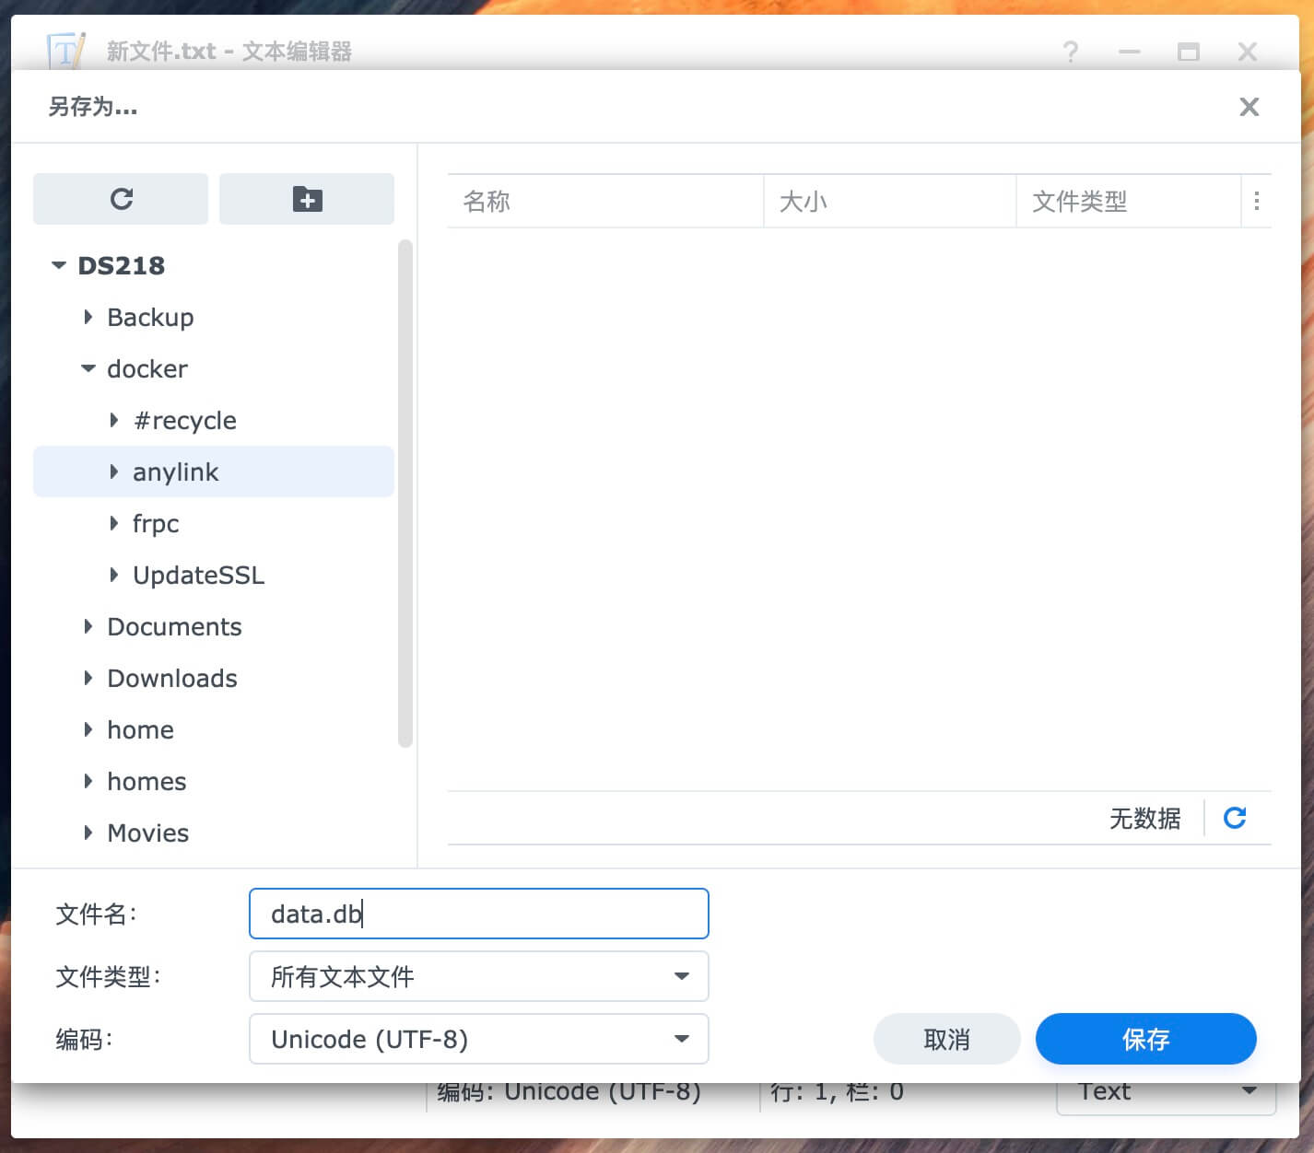Select the home folder

pyautogui.click(x=140, y=729)
